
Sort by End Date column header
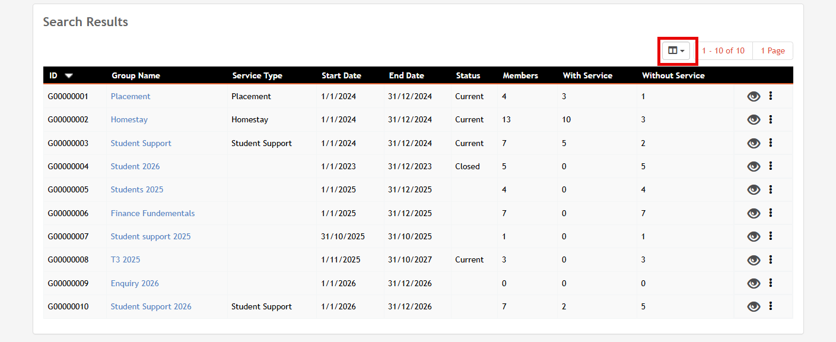[x=406, y=75]
